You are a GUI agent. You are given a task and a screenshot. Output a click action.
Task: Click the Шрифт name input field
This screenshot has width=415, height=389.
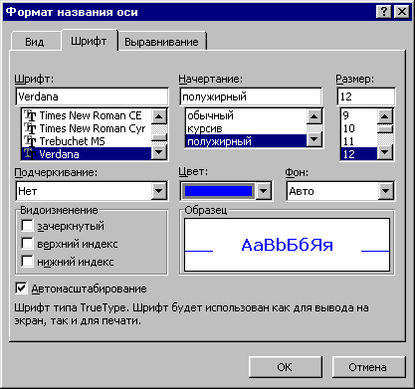92,97
